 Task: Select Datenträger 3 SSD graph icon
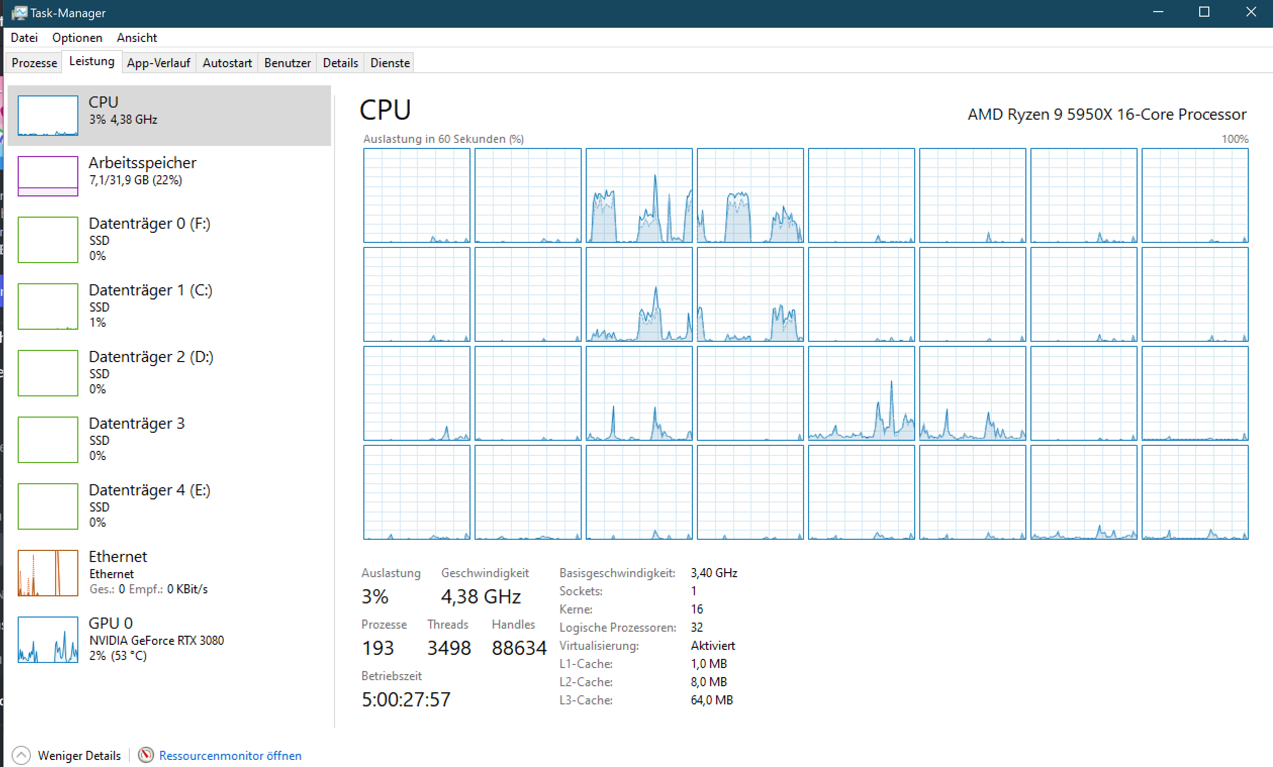pos(48,439)
